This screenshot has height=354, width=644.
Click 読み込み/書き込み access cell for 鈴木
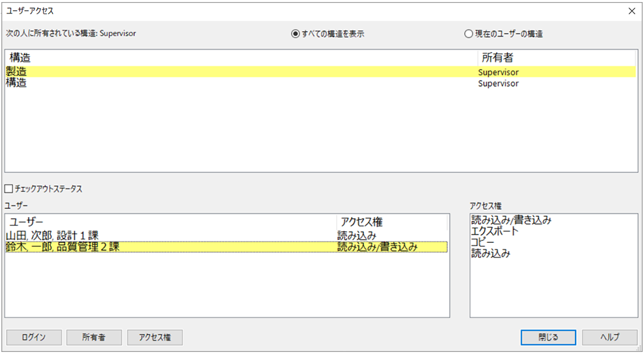point(378,247)
